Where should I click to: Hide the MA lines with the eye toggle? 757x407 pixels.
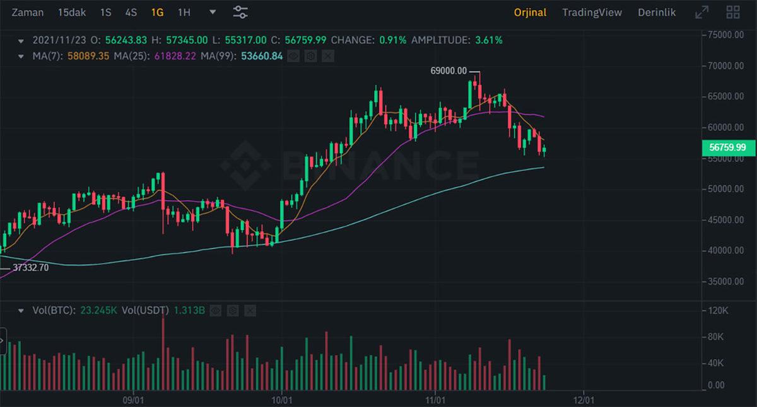coord(292,56)
